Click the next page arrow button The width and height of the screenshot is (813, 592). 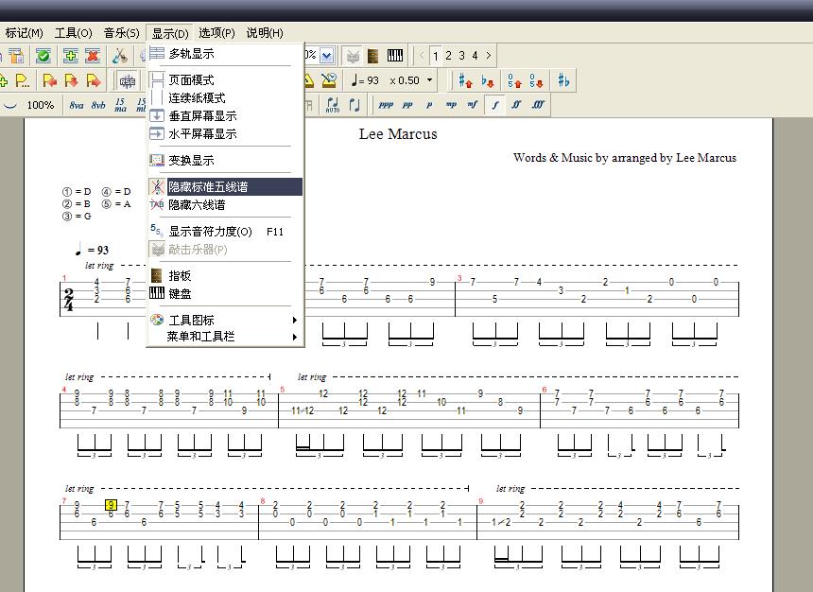point(488,56)
